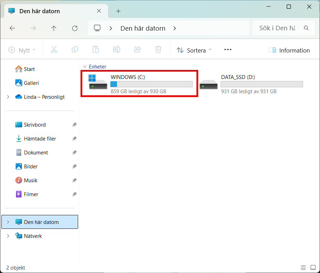Select the DATA_SSD (D:) drive

251,83
